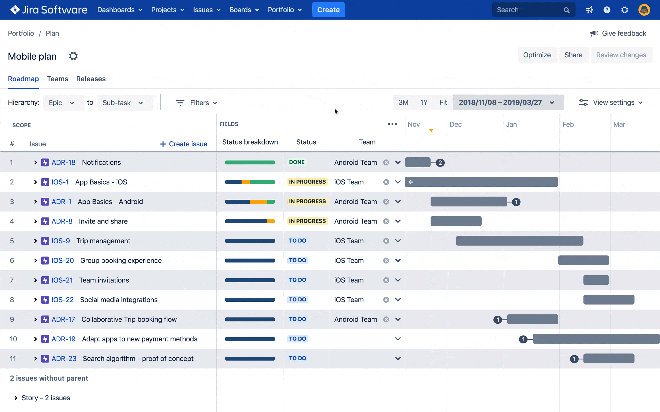The image size is (660, 412).
Task: Open the more fields ellipsis icon above Status breakdown
Action: (392, 124)
